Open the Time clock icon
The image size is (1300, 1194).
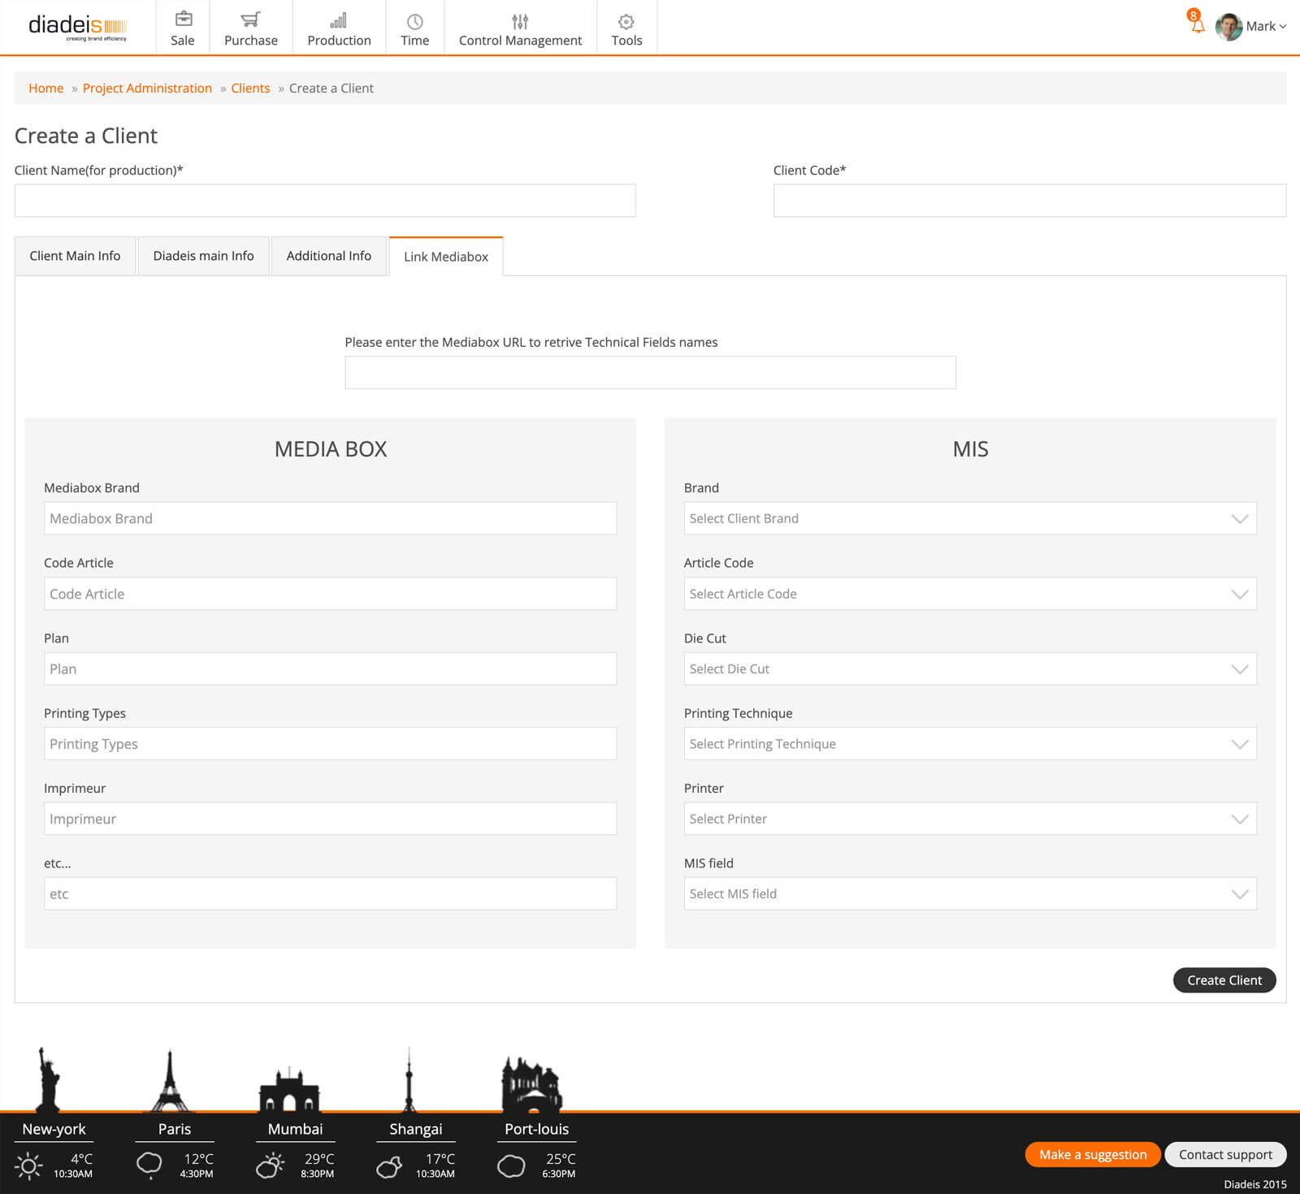414,21
